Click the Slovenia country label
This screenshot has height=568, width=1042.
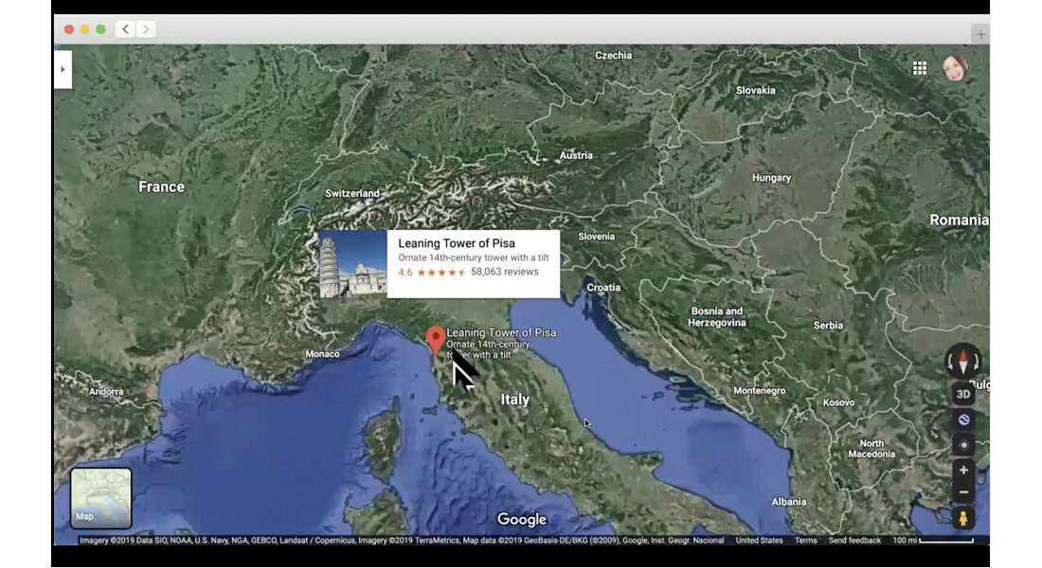(596, 237)
